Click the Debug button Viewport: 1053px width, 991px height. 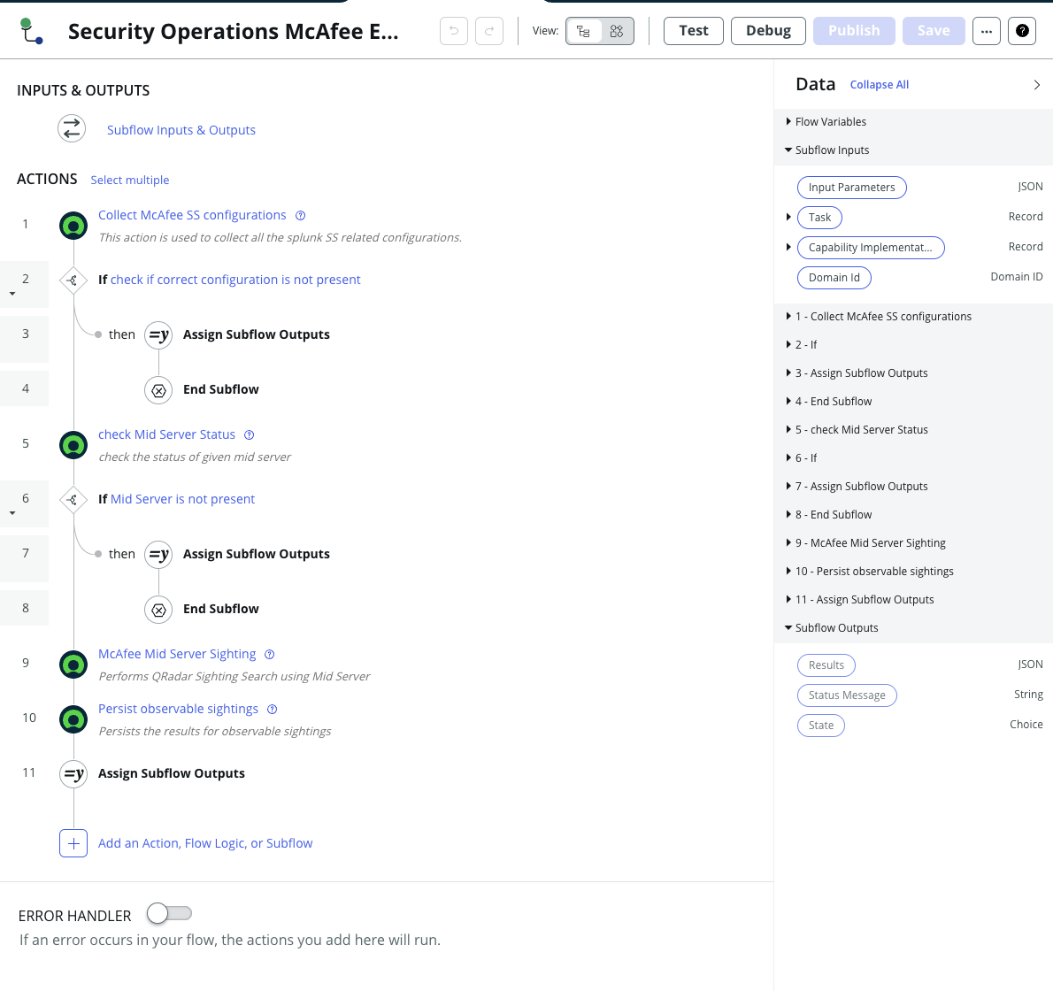(x=768, y=31)
